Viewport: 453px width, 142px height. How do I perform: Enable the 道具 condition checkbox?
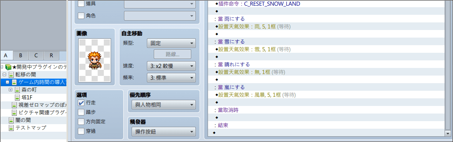(x=81, y=4)
